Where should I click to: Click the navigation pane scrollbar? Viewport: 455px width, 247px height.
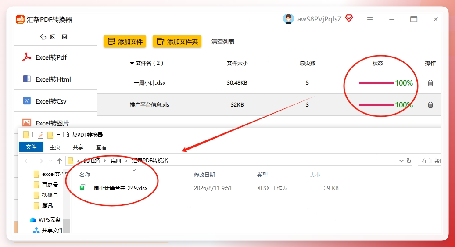point(66,226)
